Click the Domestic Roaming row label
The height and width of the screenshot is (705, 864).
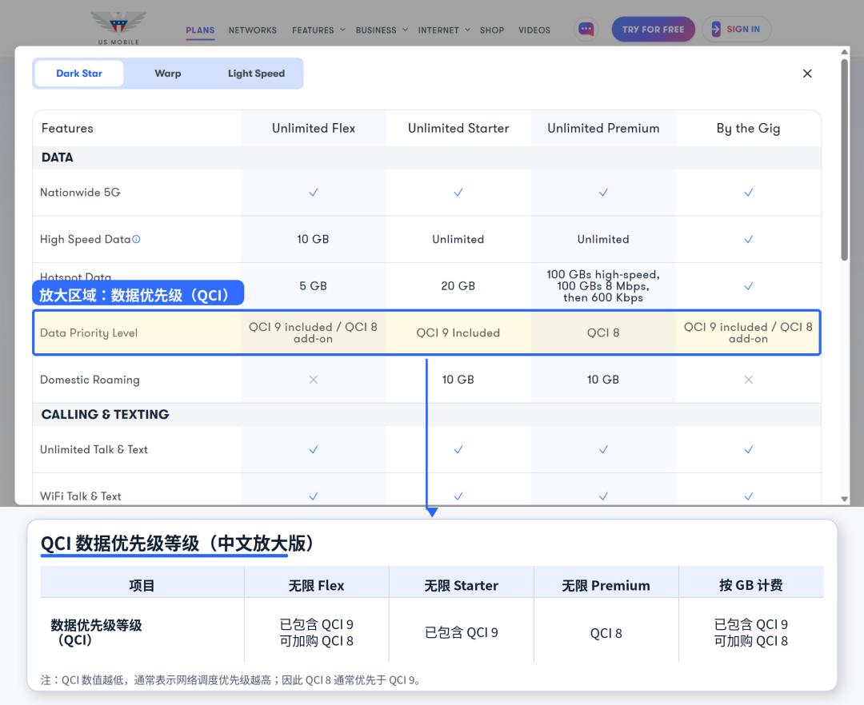pyautogui.click(x=90, y=380)
